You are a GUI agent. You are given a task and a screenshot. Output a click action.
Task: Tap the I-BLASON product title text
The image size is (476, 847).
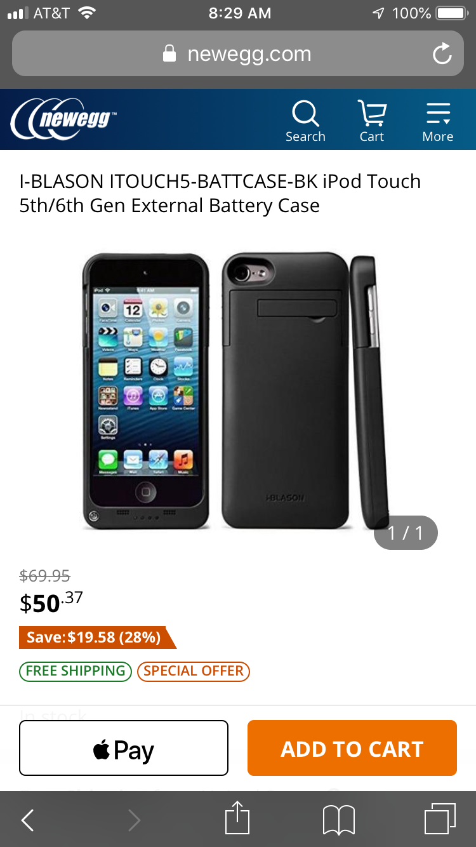[220, 193]
